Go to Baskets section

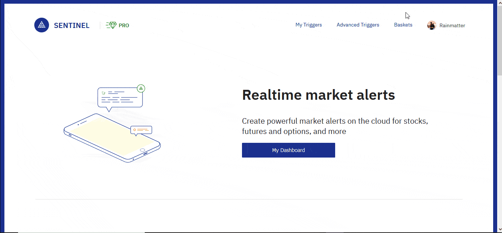click(403, 25)
